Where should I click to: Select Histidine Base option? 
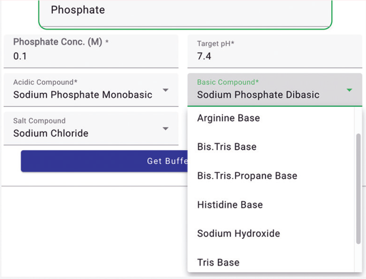230,205
